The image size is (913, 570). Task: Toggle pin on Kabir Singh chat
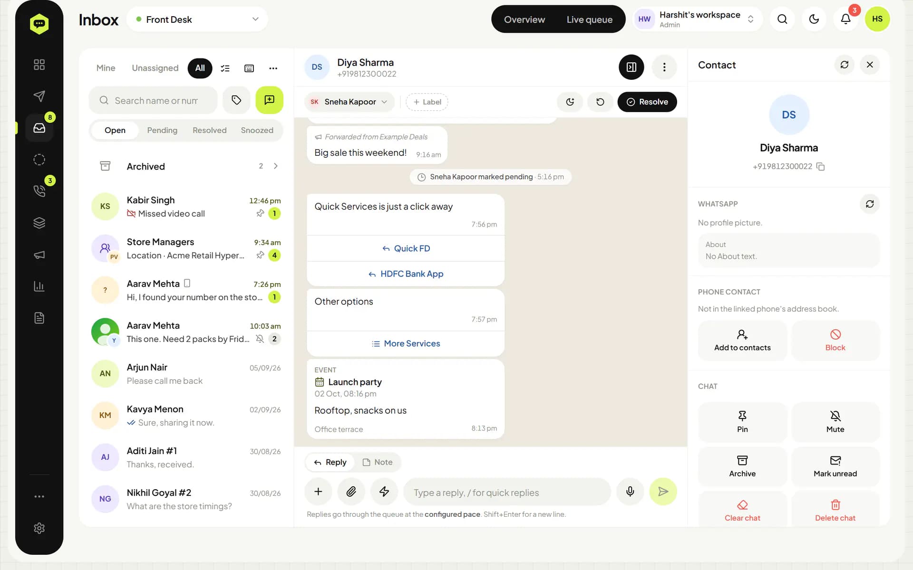(260, 213)
